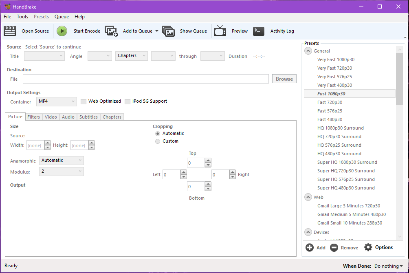Click the Add preset plus icon
Image resolution: width=409 pixels, height=273 pixels.
(310, 247)
